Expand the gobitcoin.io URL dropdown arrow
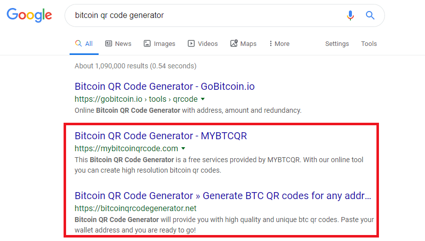 pyautogui.click(x=202, y=99)
